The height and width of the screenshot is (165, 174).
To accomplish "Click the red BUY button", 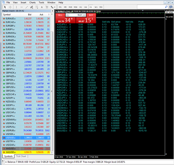I will pos(91,15).
